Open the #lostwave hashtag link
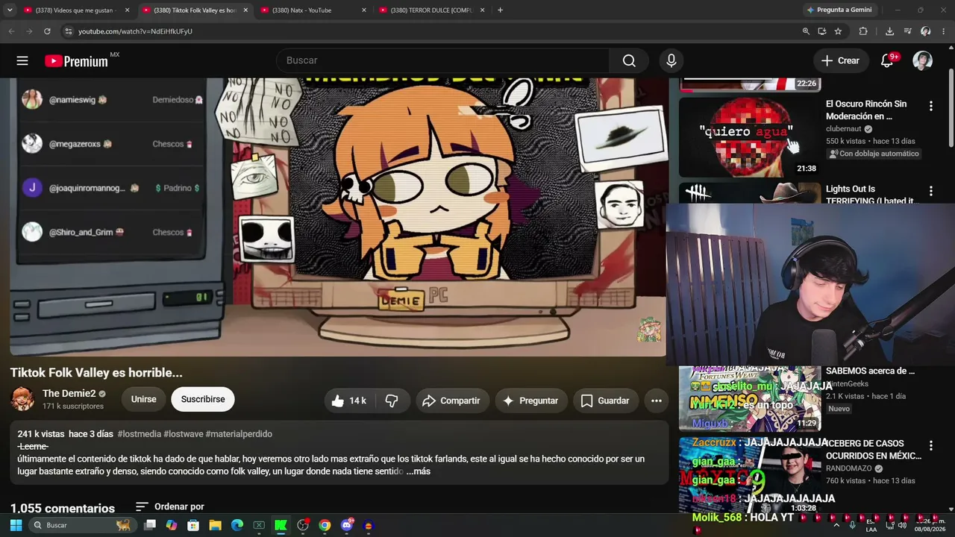955x537 pixels. click(x=184, y=434)
